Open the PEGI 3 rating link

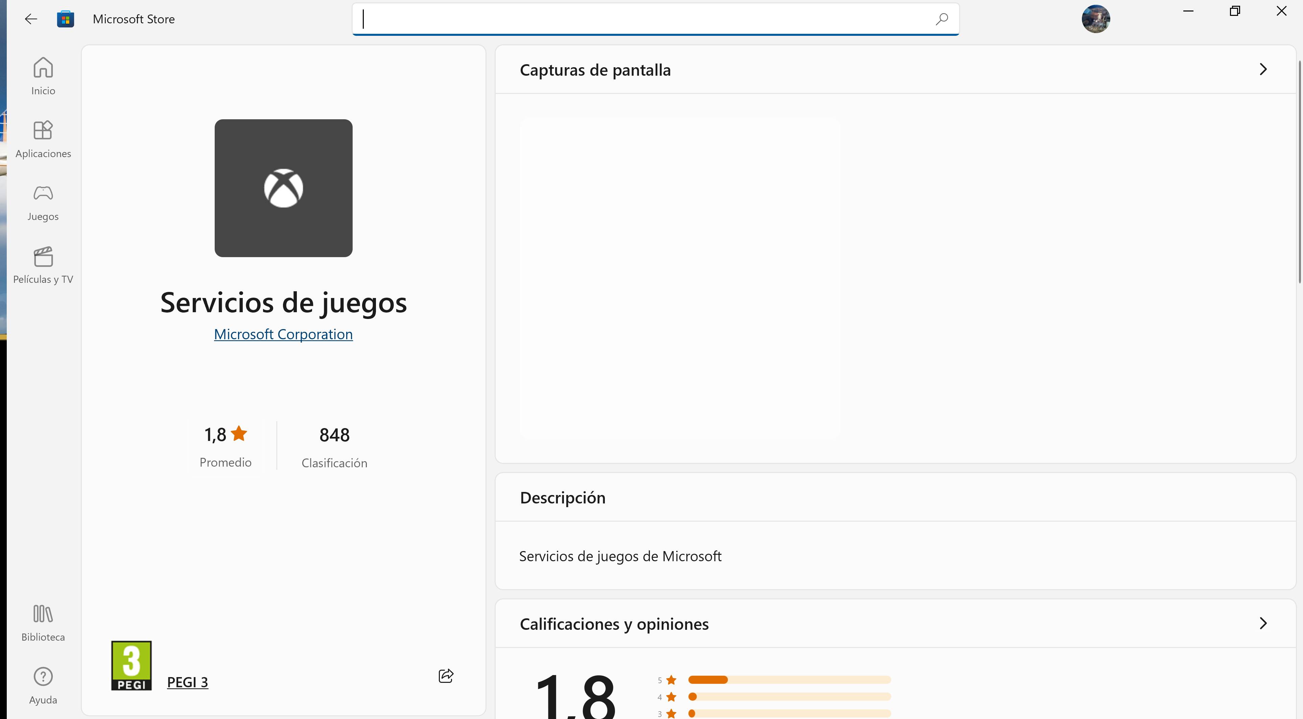click(187, 682)
